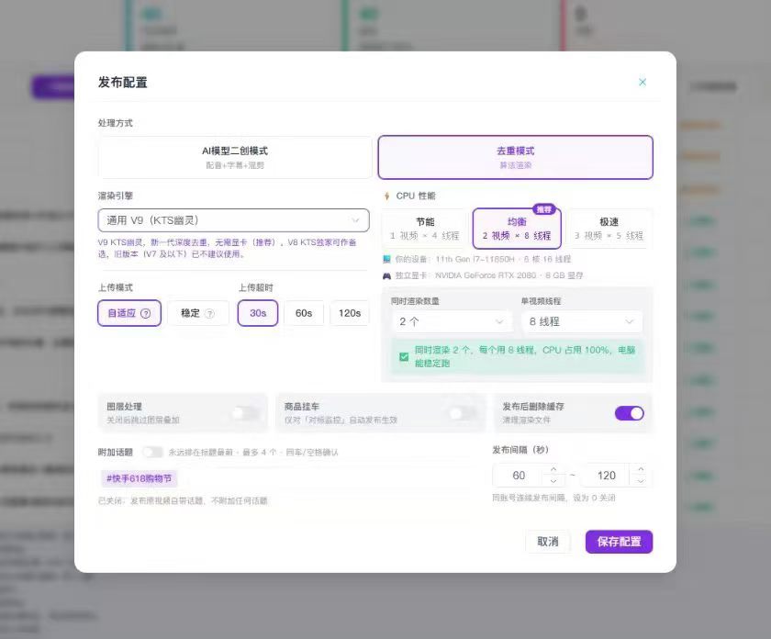Viewport: 771px width, 639px height.
Task: Click the 推荐 badge on 均衡 preset
Action: tap(543, 209)
